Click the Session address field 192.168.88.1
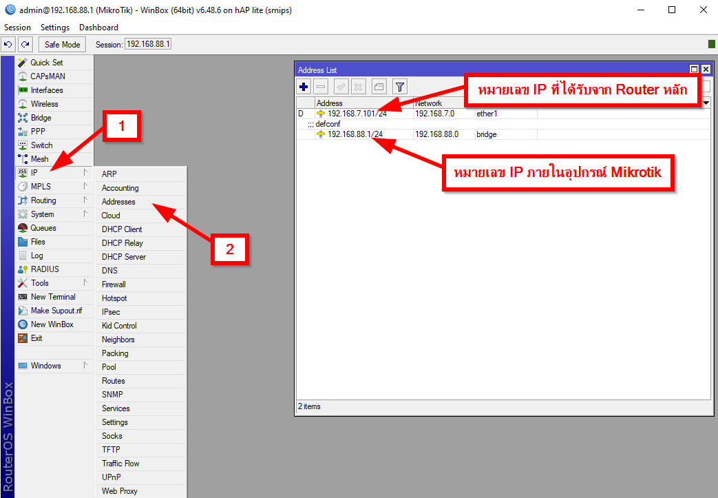The height and width of the screenshot is (498, 718). coord(148,44)
